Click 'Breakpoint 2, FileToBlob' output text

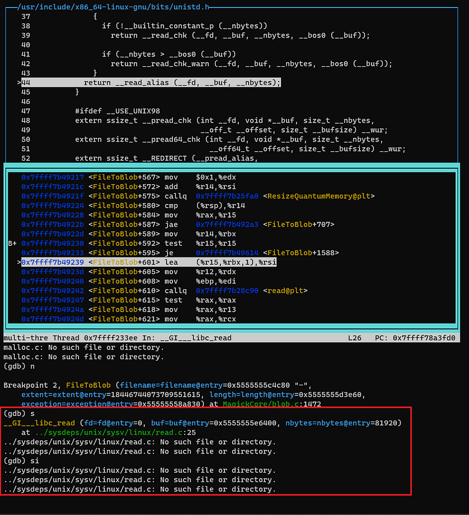tap(57, 385)
